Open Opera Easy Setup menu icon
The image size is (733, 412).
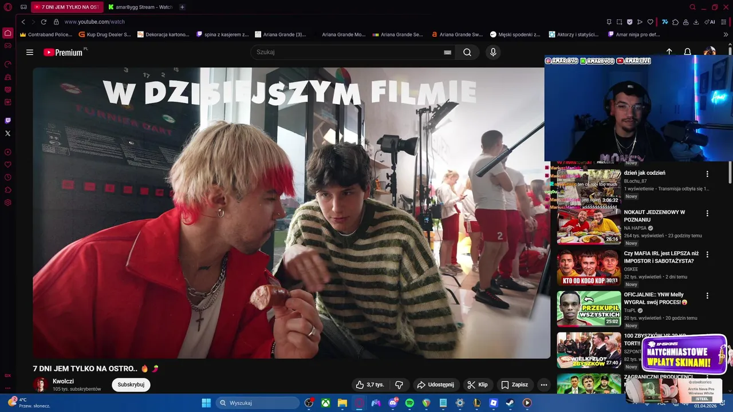pyautogui.click(x=725, y=22)
